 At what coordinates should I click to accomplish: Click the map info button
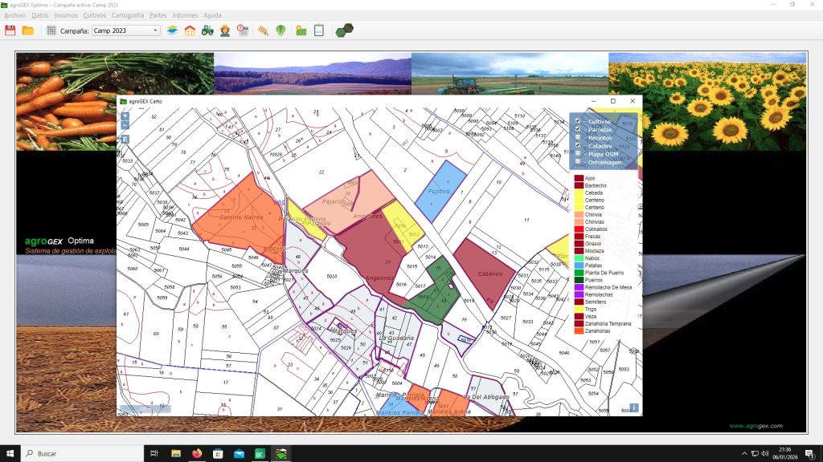[634, 407]
